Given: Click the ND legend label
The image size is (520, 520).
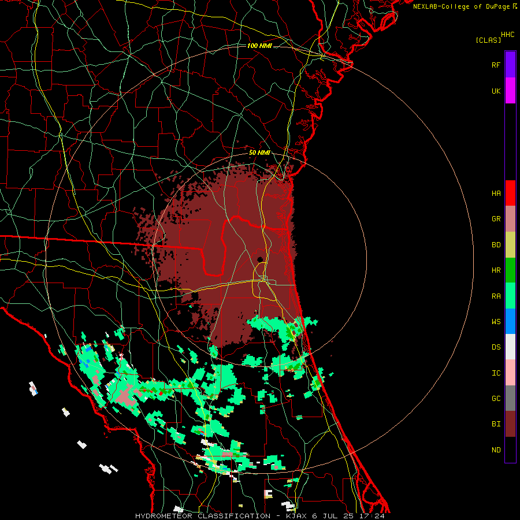Looking at the screenshot, I should click(x=496, y=450).
